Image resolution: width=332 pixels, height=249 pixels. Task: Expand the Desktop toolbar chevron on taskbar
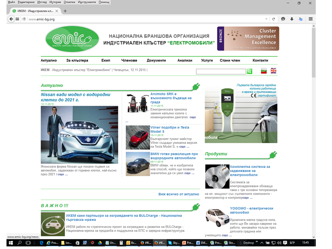click(x=257, y=242)
